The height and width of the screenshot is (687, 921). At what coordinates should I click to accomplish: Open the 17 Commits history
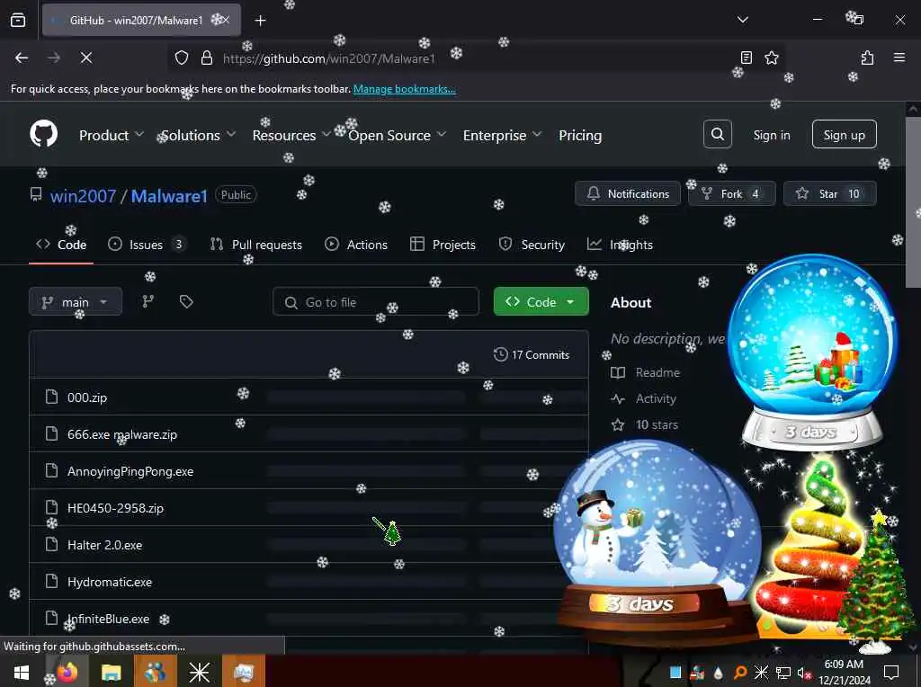coord(532,354)
